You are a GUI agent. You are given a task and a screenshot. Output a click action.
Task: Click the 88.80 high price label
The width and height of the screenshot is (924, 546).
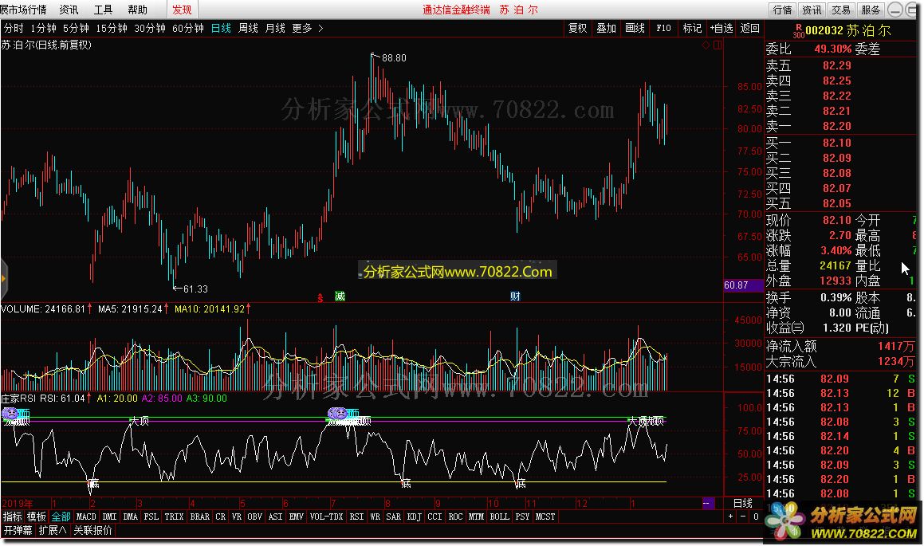pyautogui.click(x=394, y=57)
